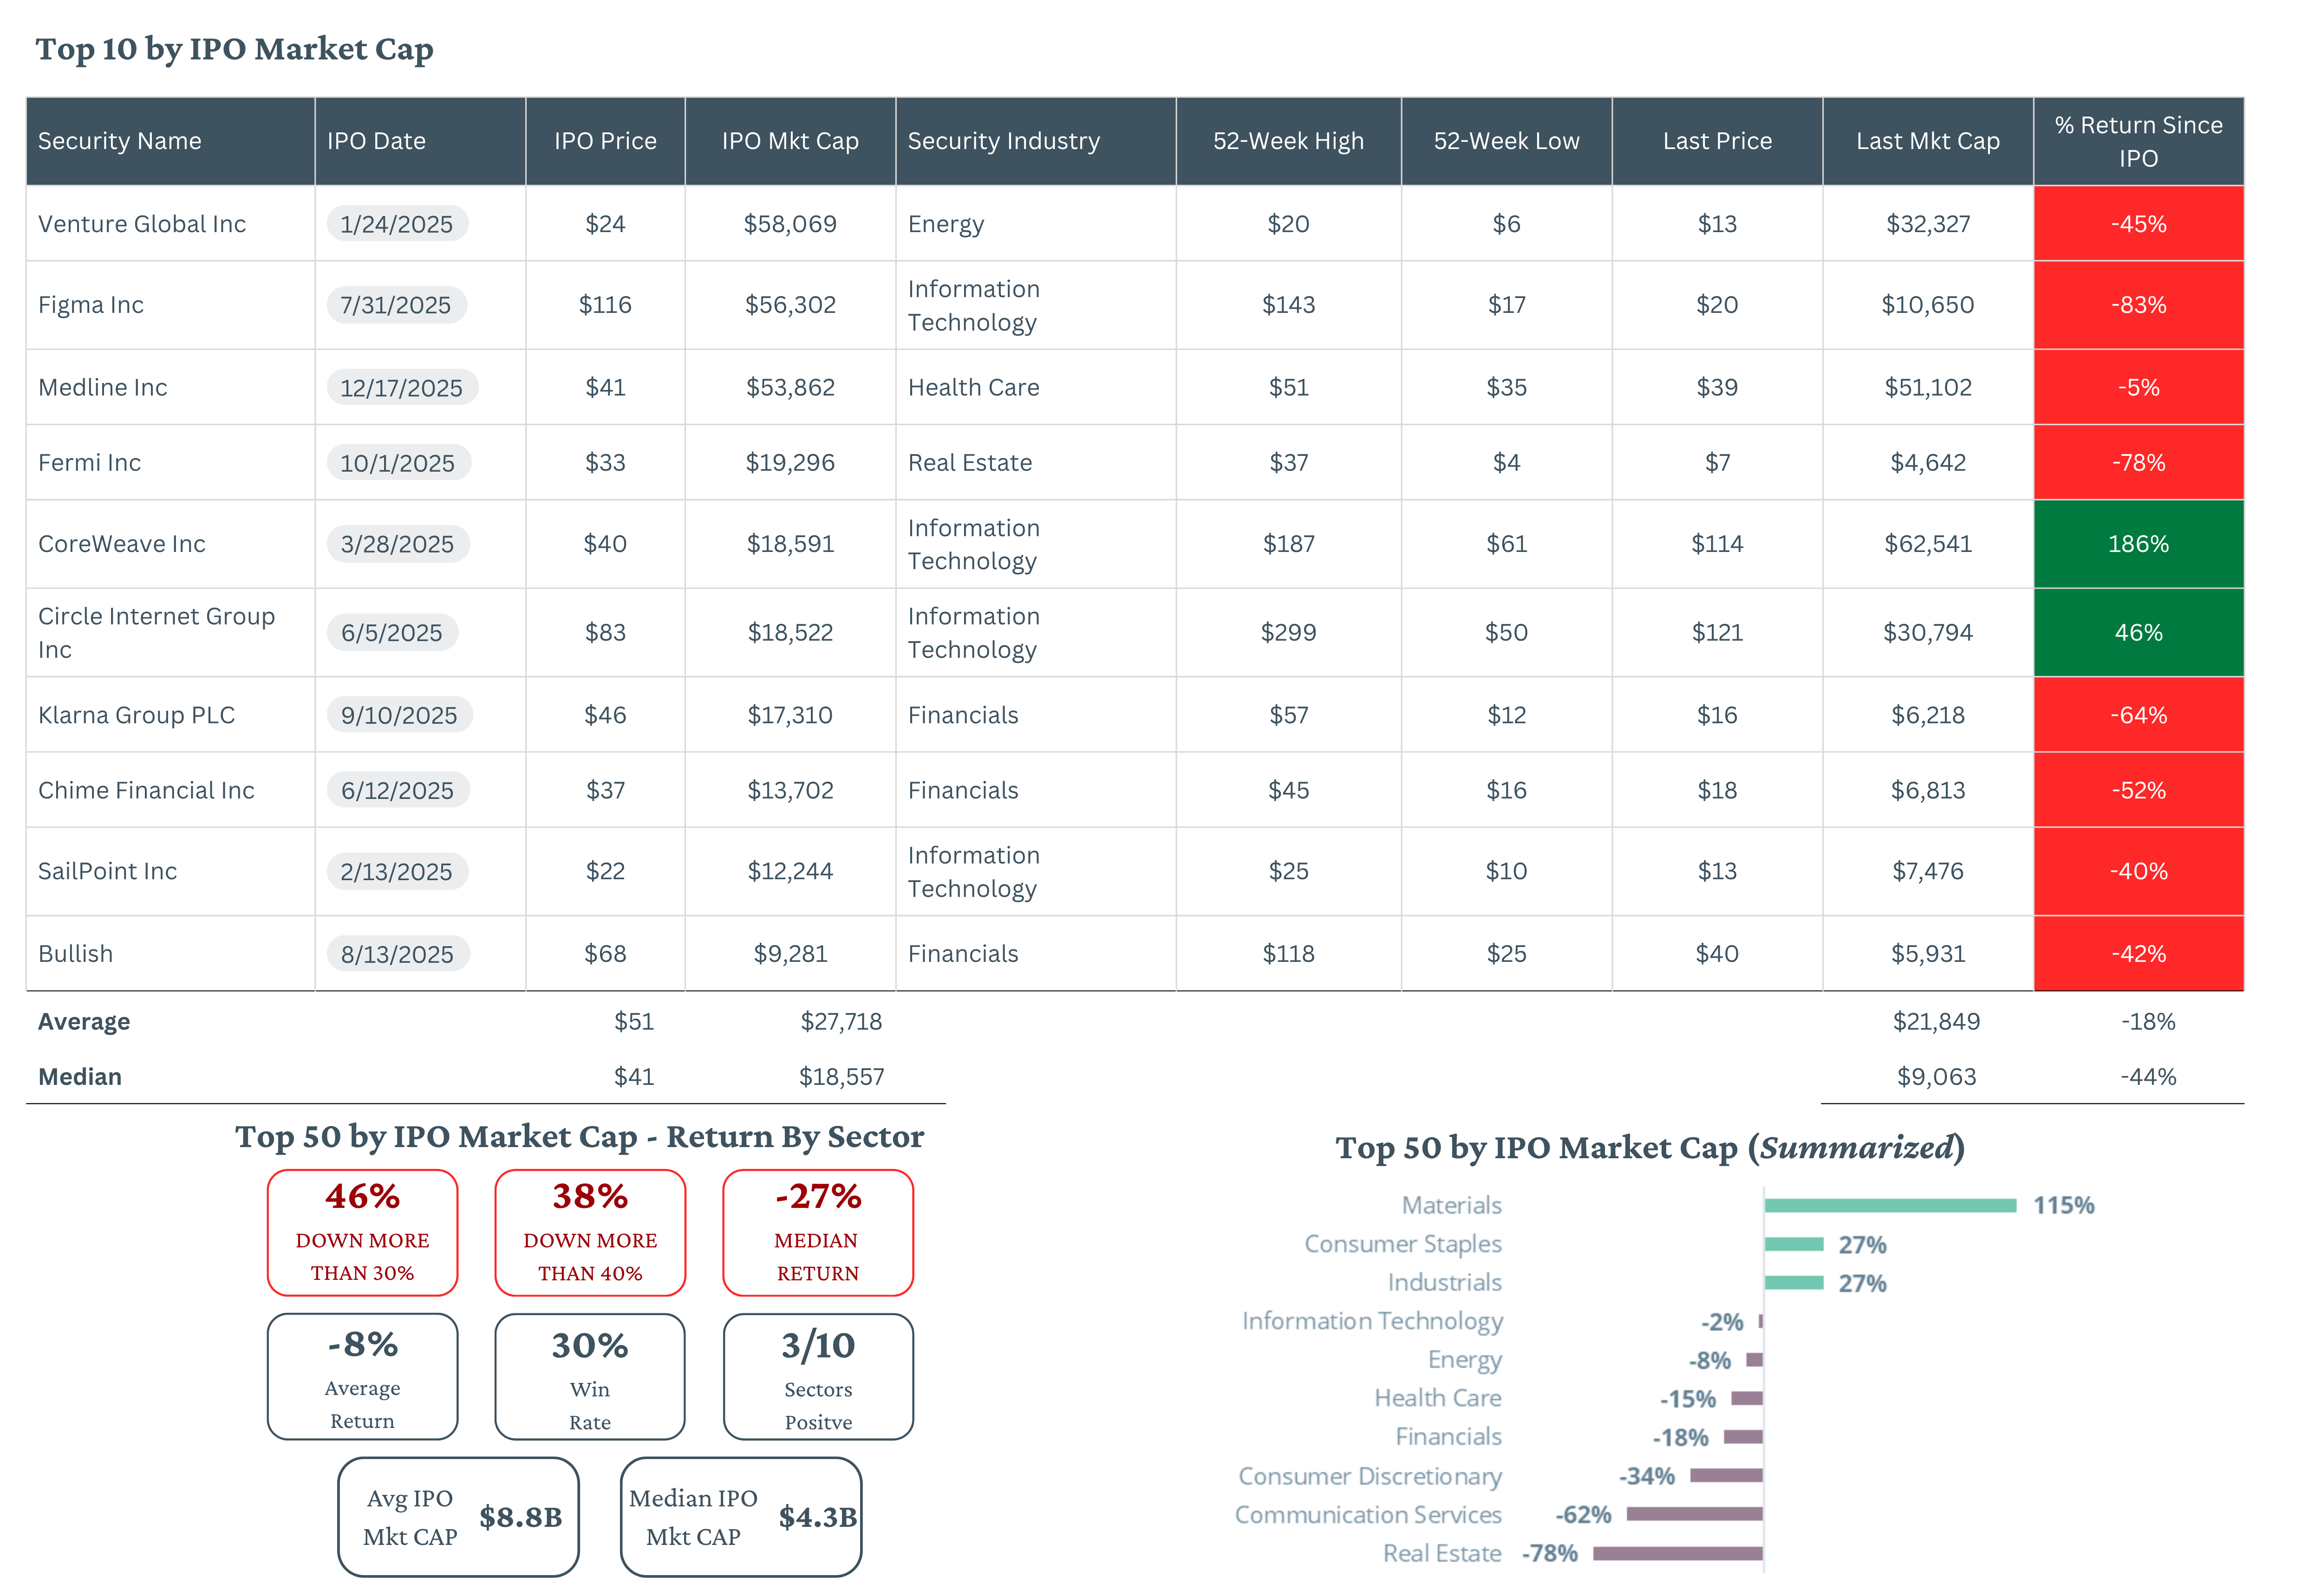2322x1596 pixels.
Task: Select the 30% Win Rate card
Action: click(x=590, y=1377)
